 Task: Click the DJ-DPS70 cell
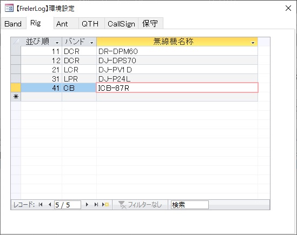coord(177,61)
